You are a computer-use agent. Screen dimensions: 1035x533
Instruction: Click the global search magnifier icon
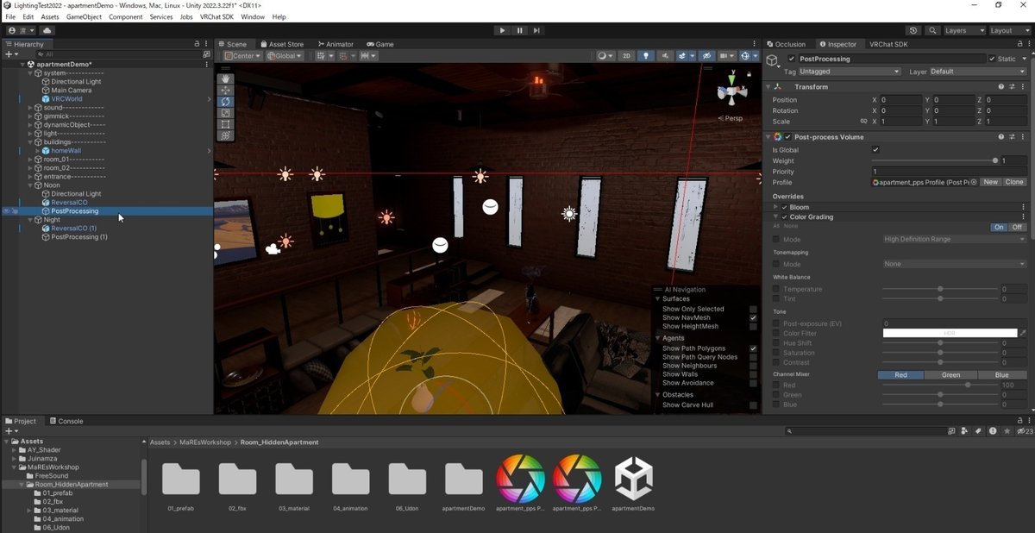click(932, 30)
